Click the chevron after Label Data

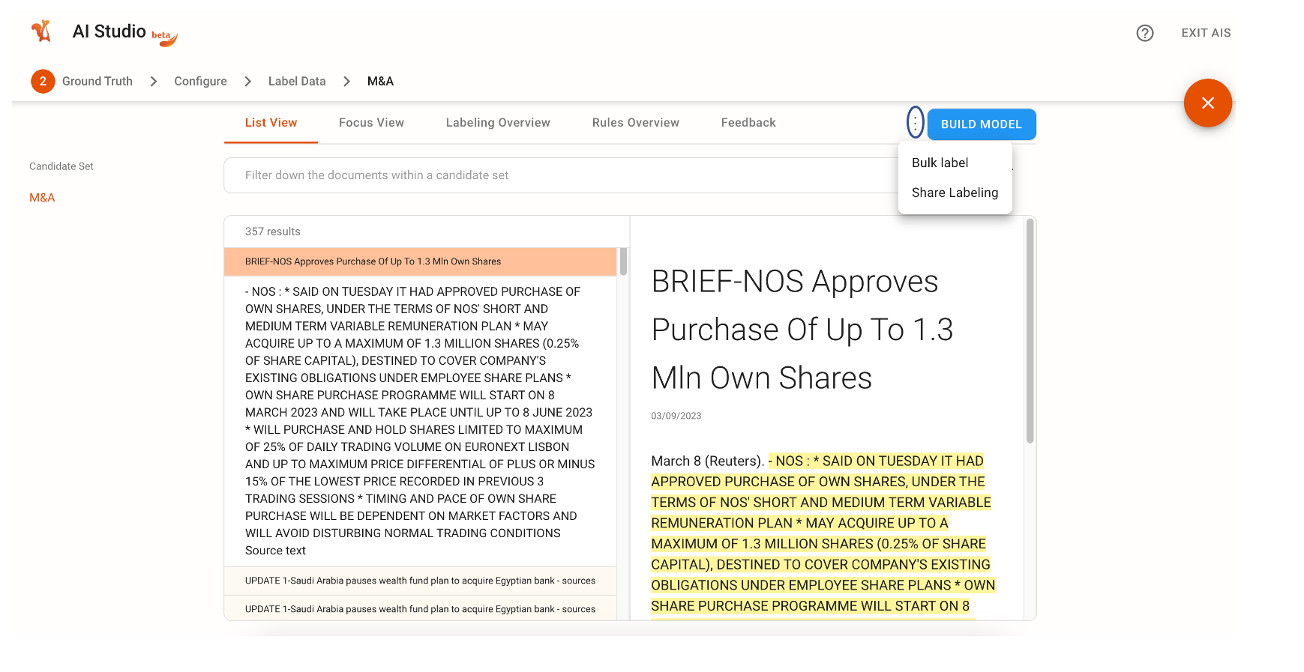coord(346,81)
